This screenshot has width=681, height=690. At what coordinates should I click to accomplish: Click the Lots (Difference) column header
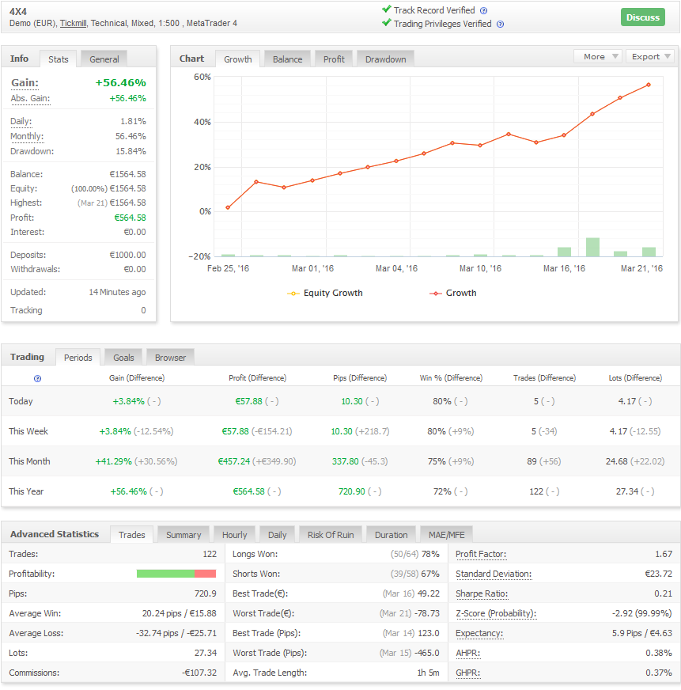tap(635, 378)
